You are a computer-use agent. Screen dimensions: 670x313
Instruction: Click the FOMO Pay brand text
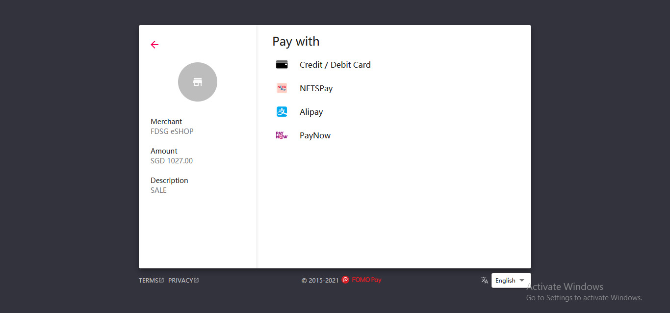[366, 280]
